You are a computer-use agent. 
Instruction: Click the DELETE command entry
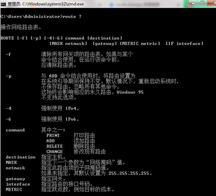coord(54,146)
